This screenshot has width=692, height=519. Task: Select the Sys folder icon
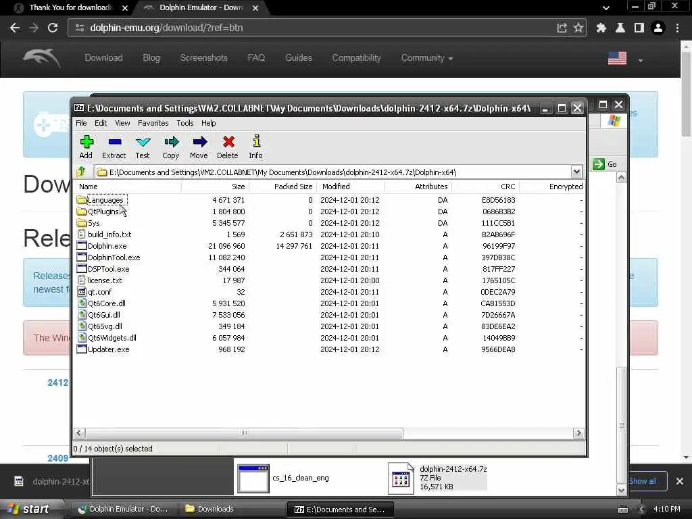(81, 223)
